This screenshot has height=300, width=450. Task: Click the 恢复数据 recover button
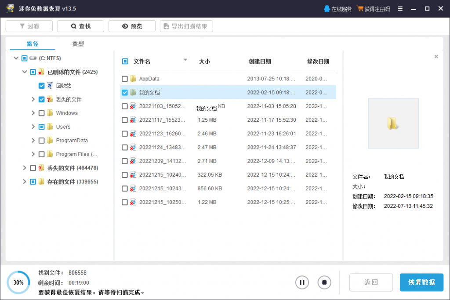(x=421, y=282)
